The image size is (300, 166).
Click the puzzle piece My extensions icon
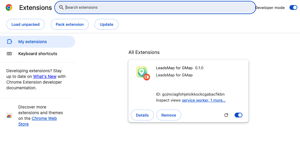click(x=9, y=41)
